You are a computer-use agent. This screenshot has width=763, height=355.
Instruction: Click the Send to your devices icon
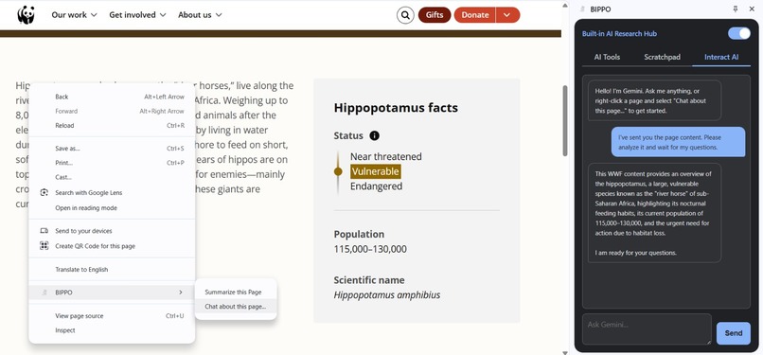44,231
